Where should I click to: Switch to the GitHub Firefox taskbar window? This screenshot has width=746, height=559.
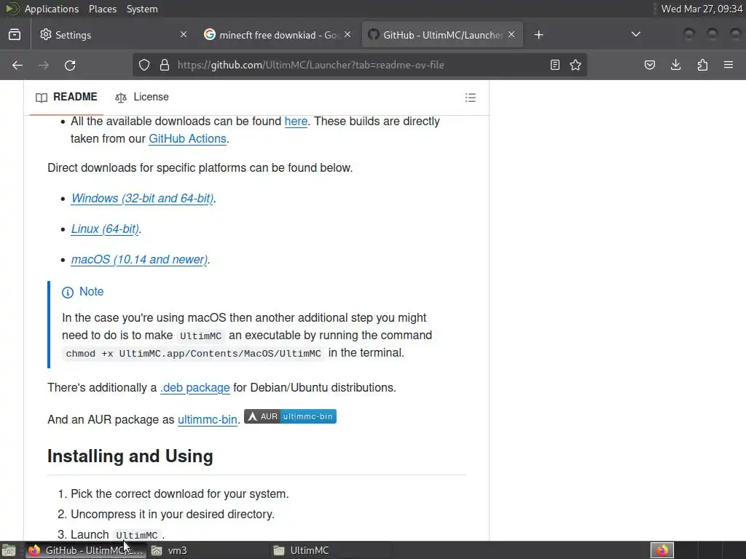85,550
